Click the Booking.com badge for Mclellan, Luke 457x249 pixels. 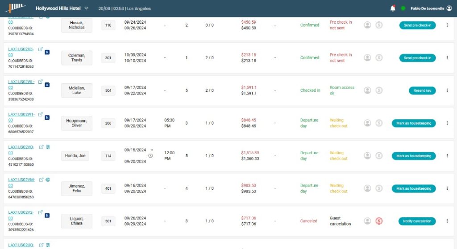click(x=47, y=85)
